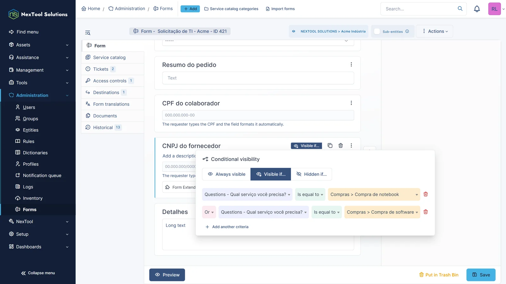This screenshot has width=506, height=284.
Task: Delete the Compra de software criteria
Action: click(426, 212)
